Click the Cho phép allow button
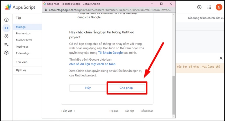Image resolution: width=225 pixels, height=121 pixels. (126, 88)
